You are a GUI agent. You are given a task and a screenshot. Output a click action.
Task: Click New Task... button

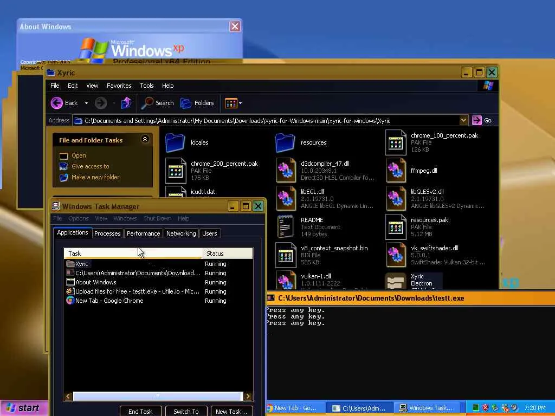point(231,412)
